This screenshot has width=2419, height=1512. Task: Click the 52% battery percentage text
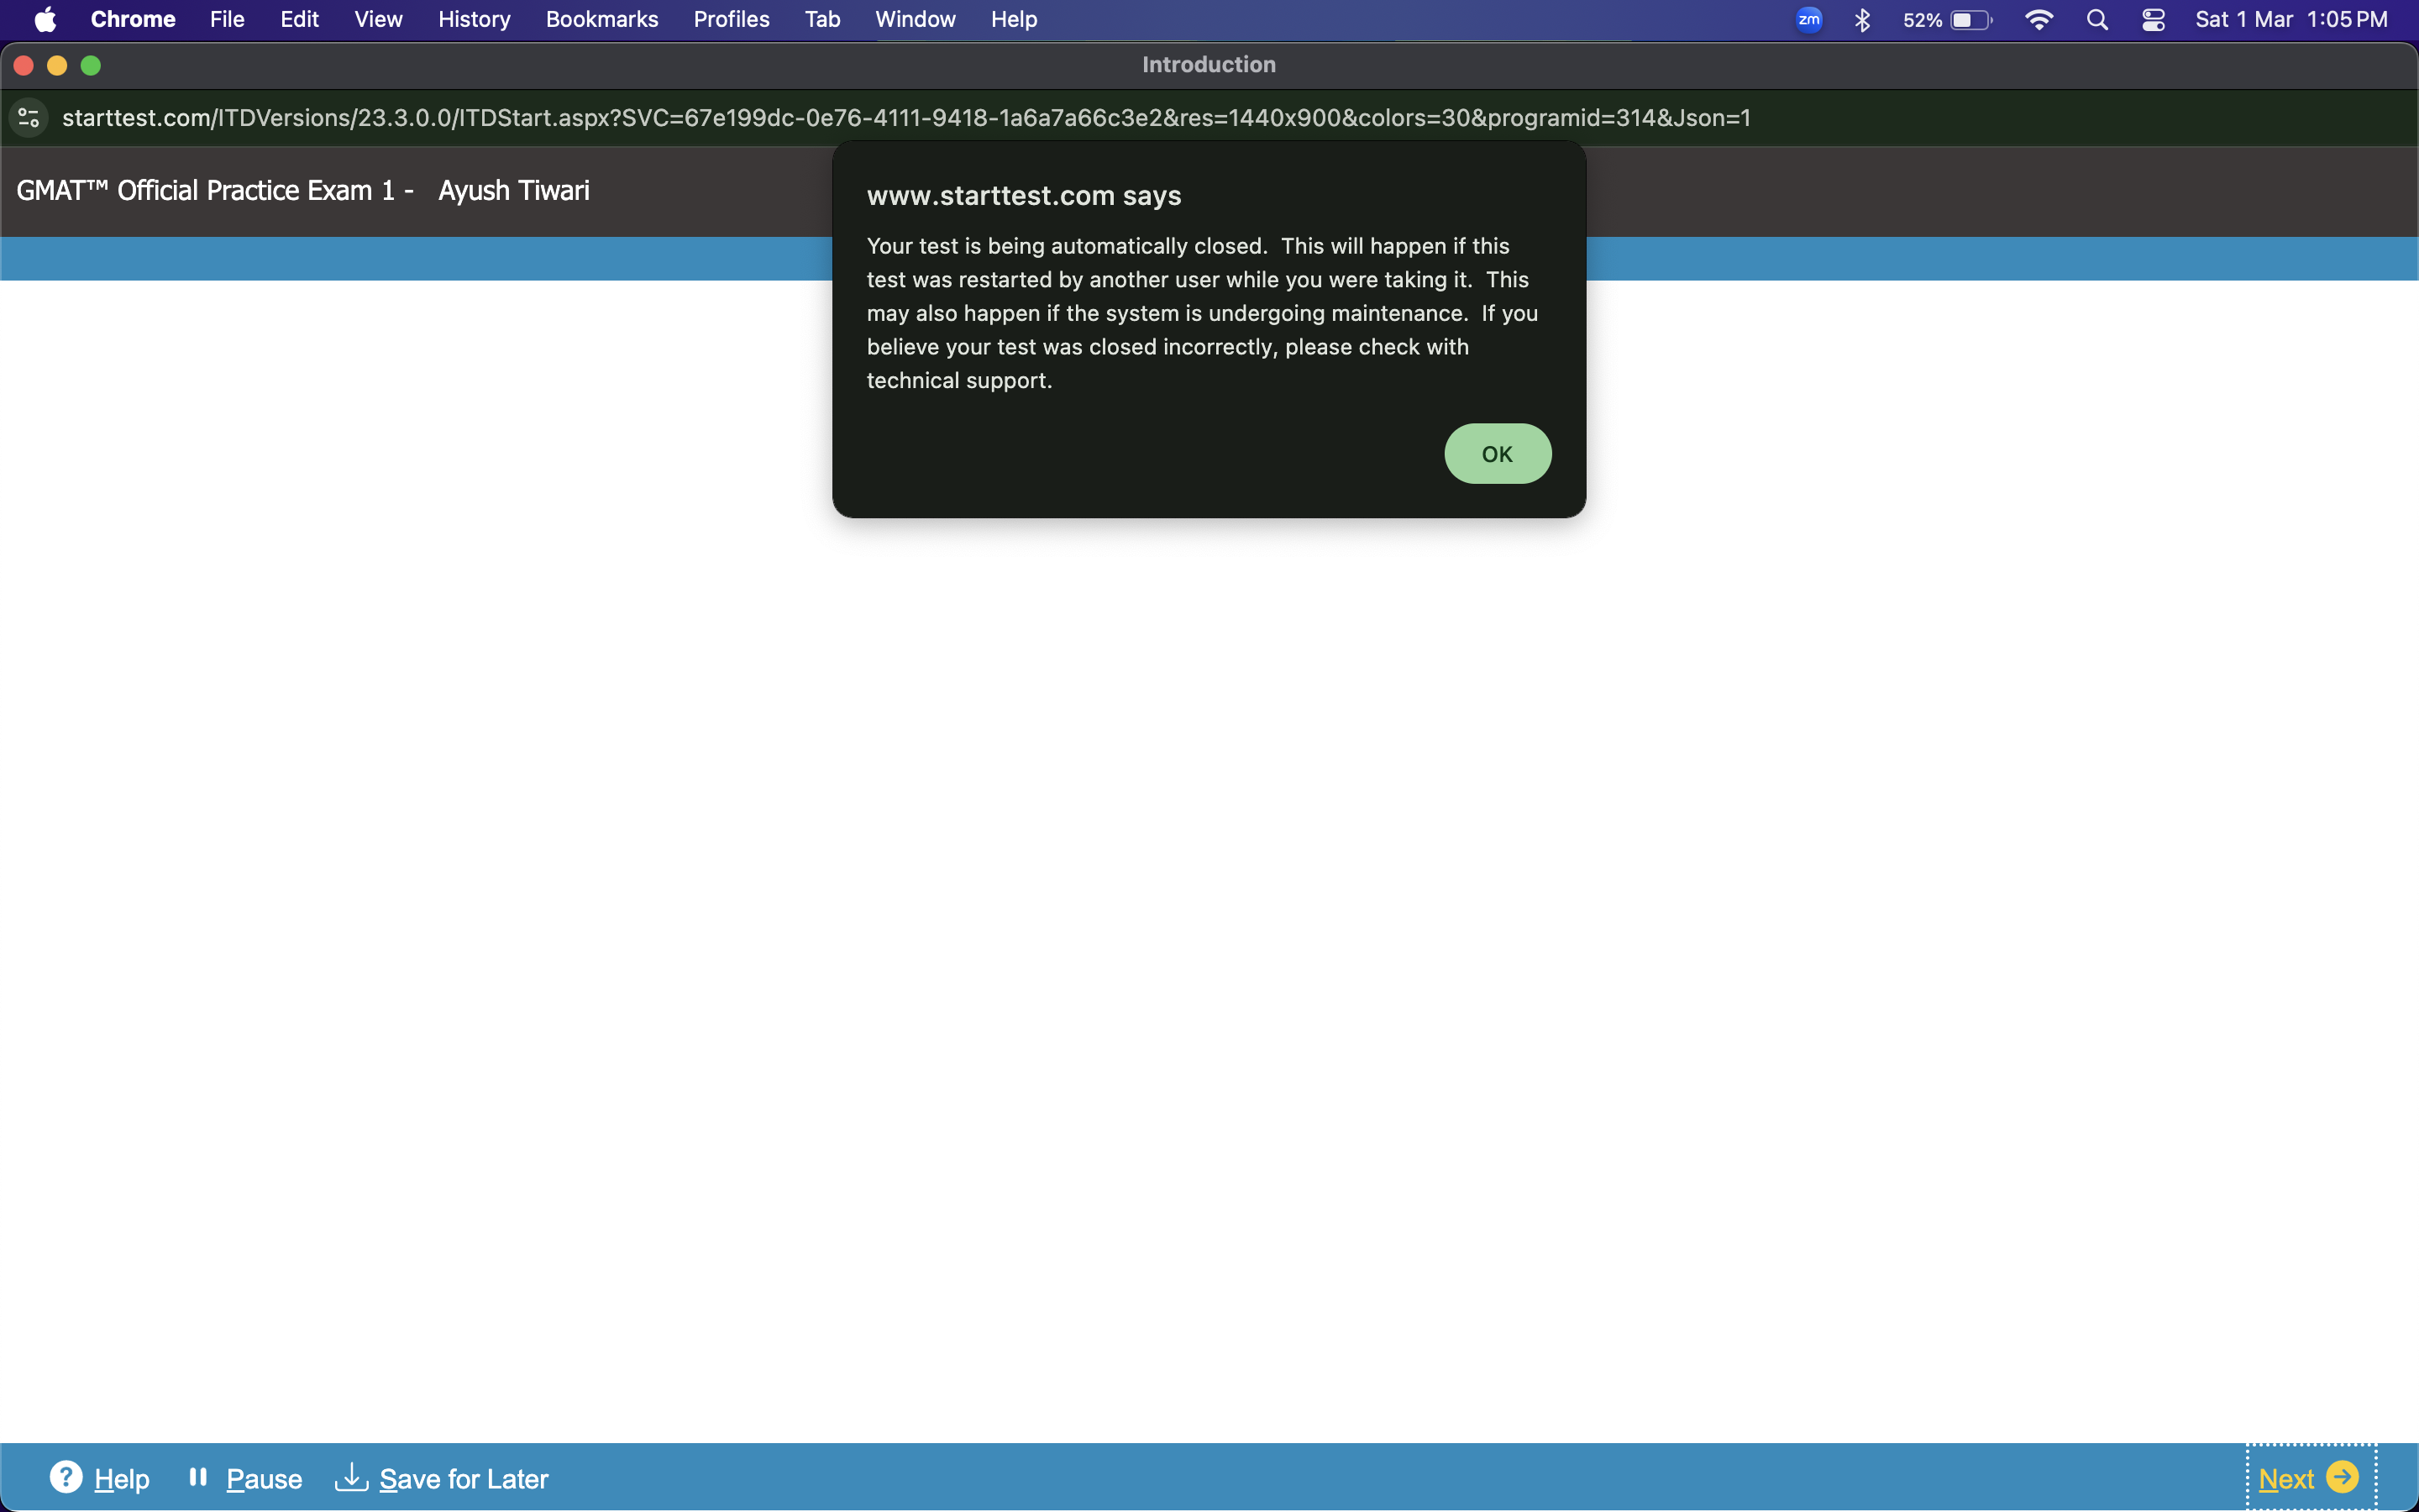1923,20
